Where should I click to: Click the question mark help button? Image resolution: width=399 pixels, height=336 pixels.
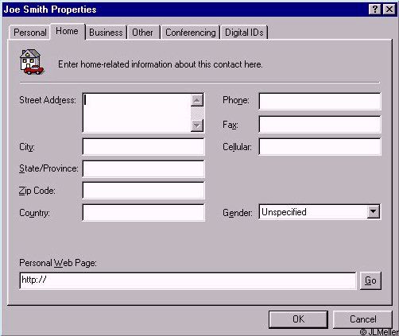(374, 10)
